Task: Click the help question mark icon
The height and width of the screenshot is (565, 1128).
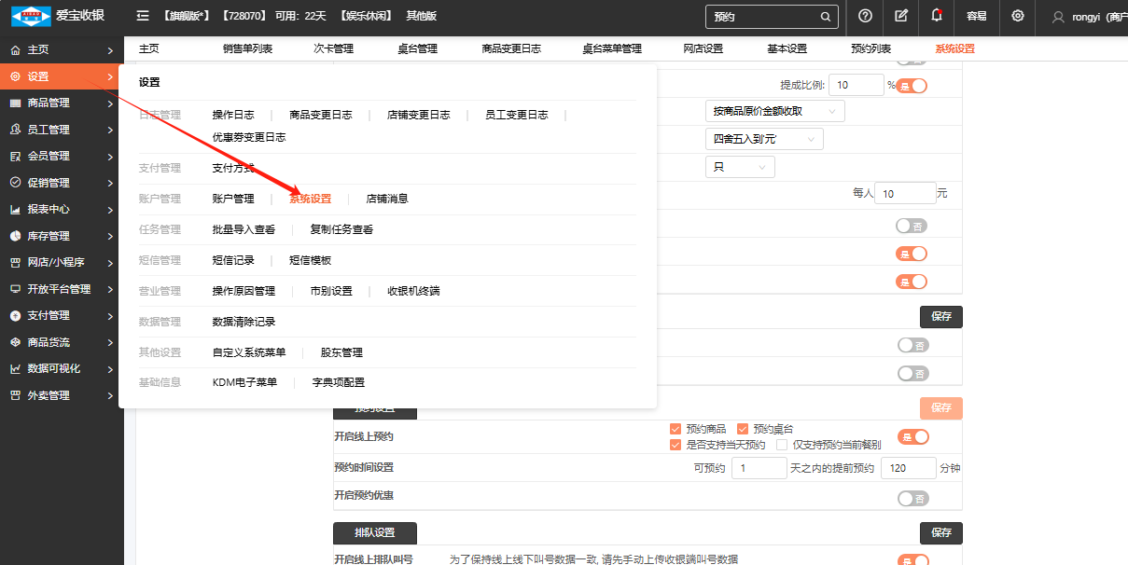Action: click(x=865, y=16)
